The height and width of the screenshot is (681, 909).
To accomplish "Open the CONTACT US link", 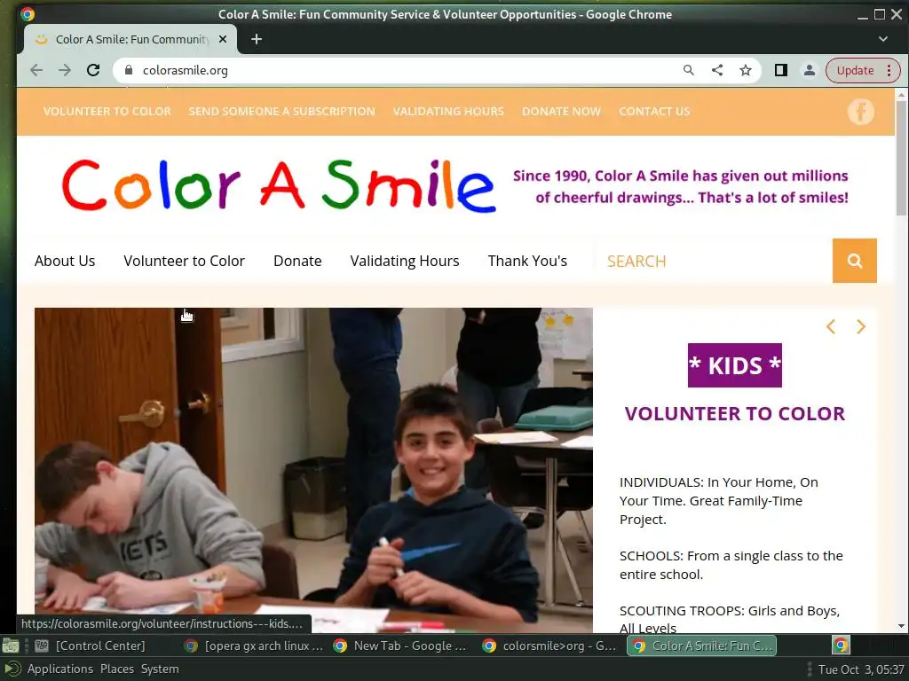I will click(654, 111).
